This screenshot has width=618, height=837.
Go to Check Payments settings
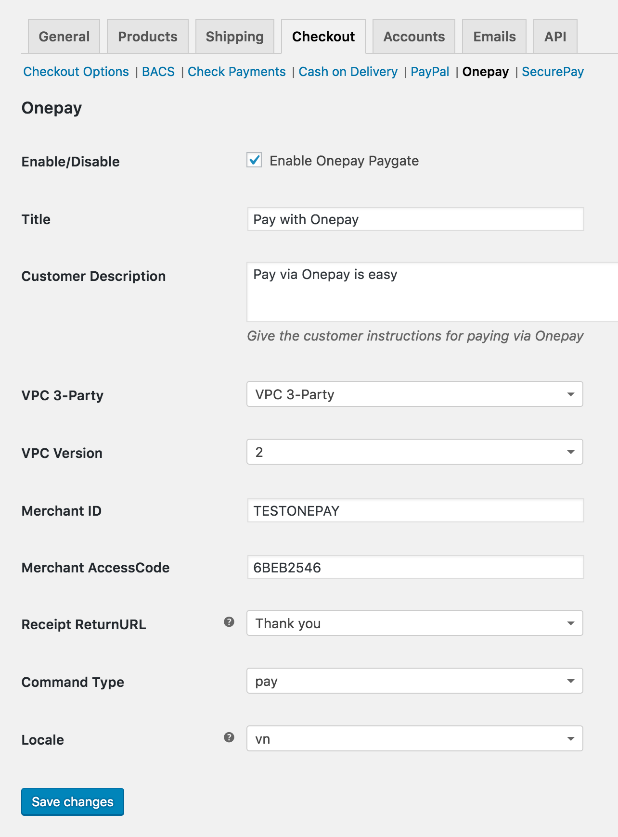tap(237, 72)
